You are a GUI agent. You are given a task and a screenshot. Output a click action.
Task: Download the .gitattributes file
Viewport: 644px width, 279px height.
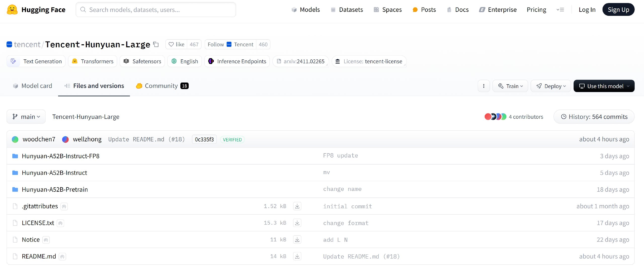pos(297,206)
